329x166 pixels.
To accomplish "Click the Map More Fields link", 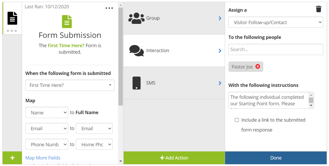I will (43, 158).
